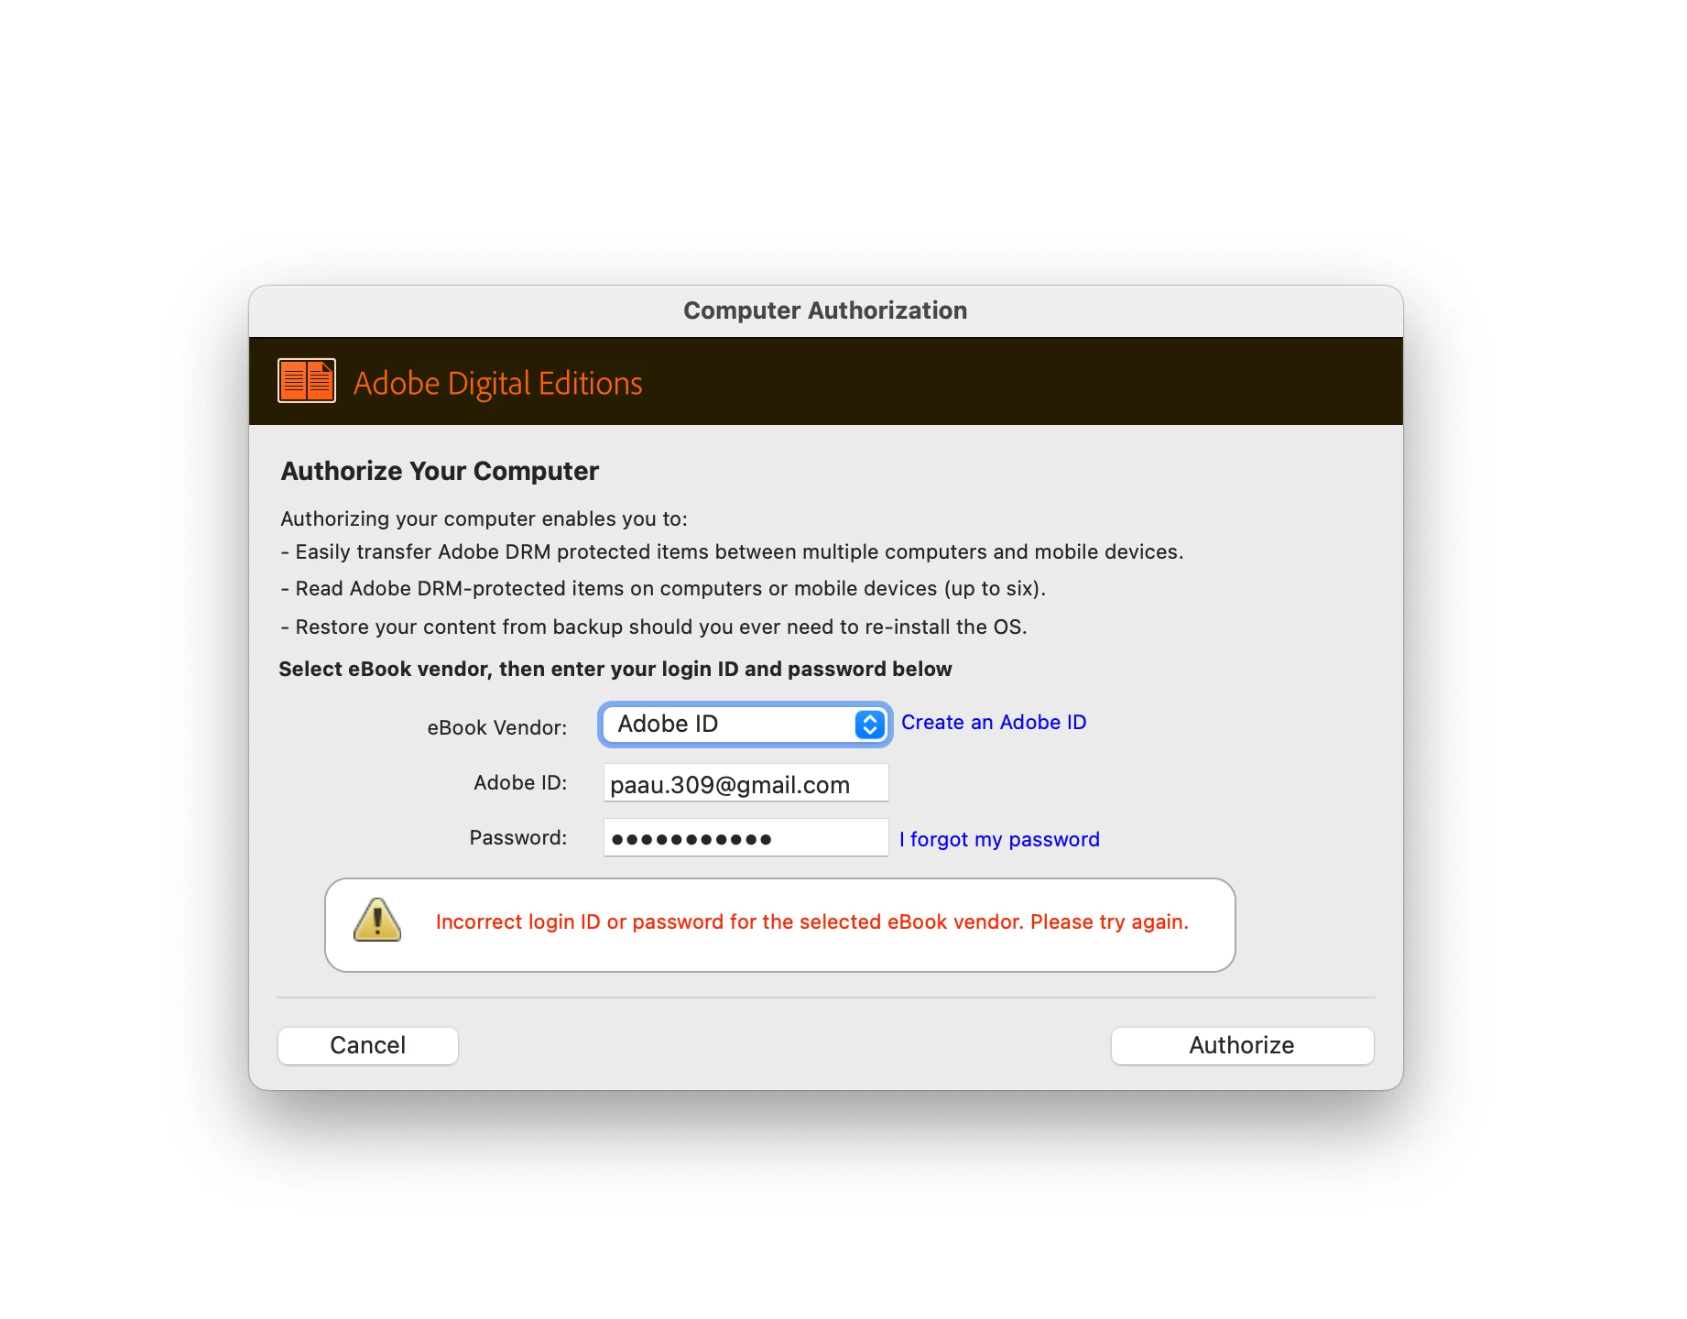The height and width of the screenshot is (1319, 1687).
Task: Click the Easily transfer Adobe DRM line
Action: tap(732, 551)
